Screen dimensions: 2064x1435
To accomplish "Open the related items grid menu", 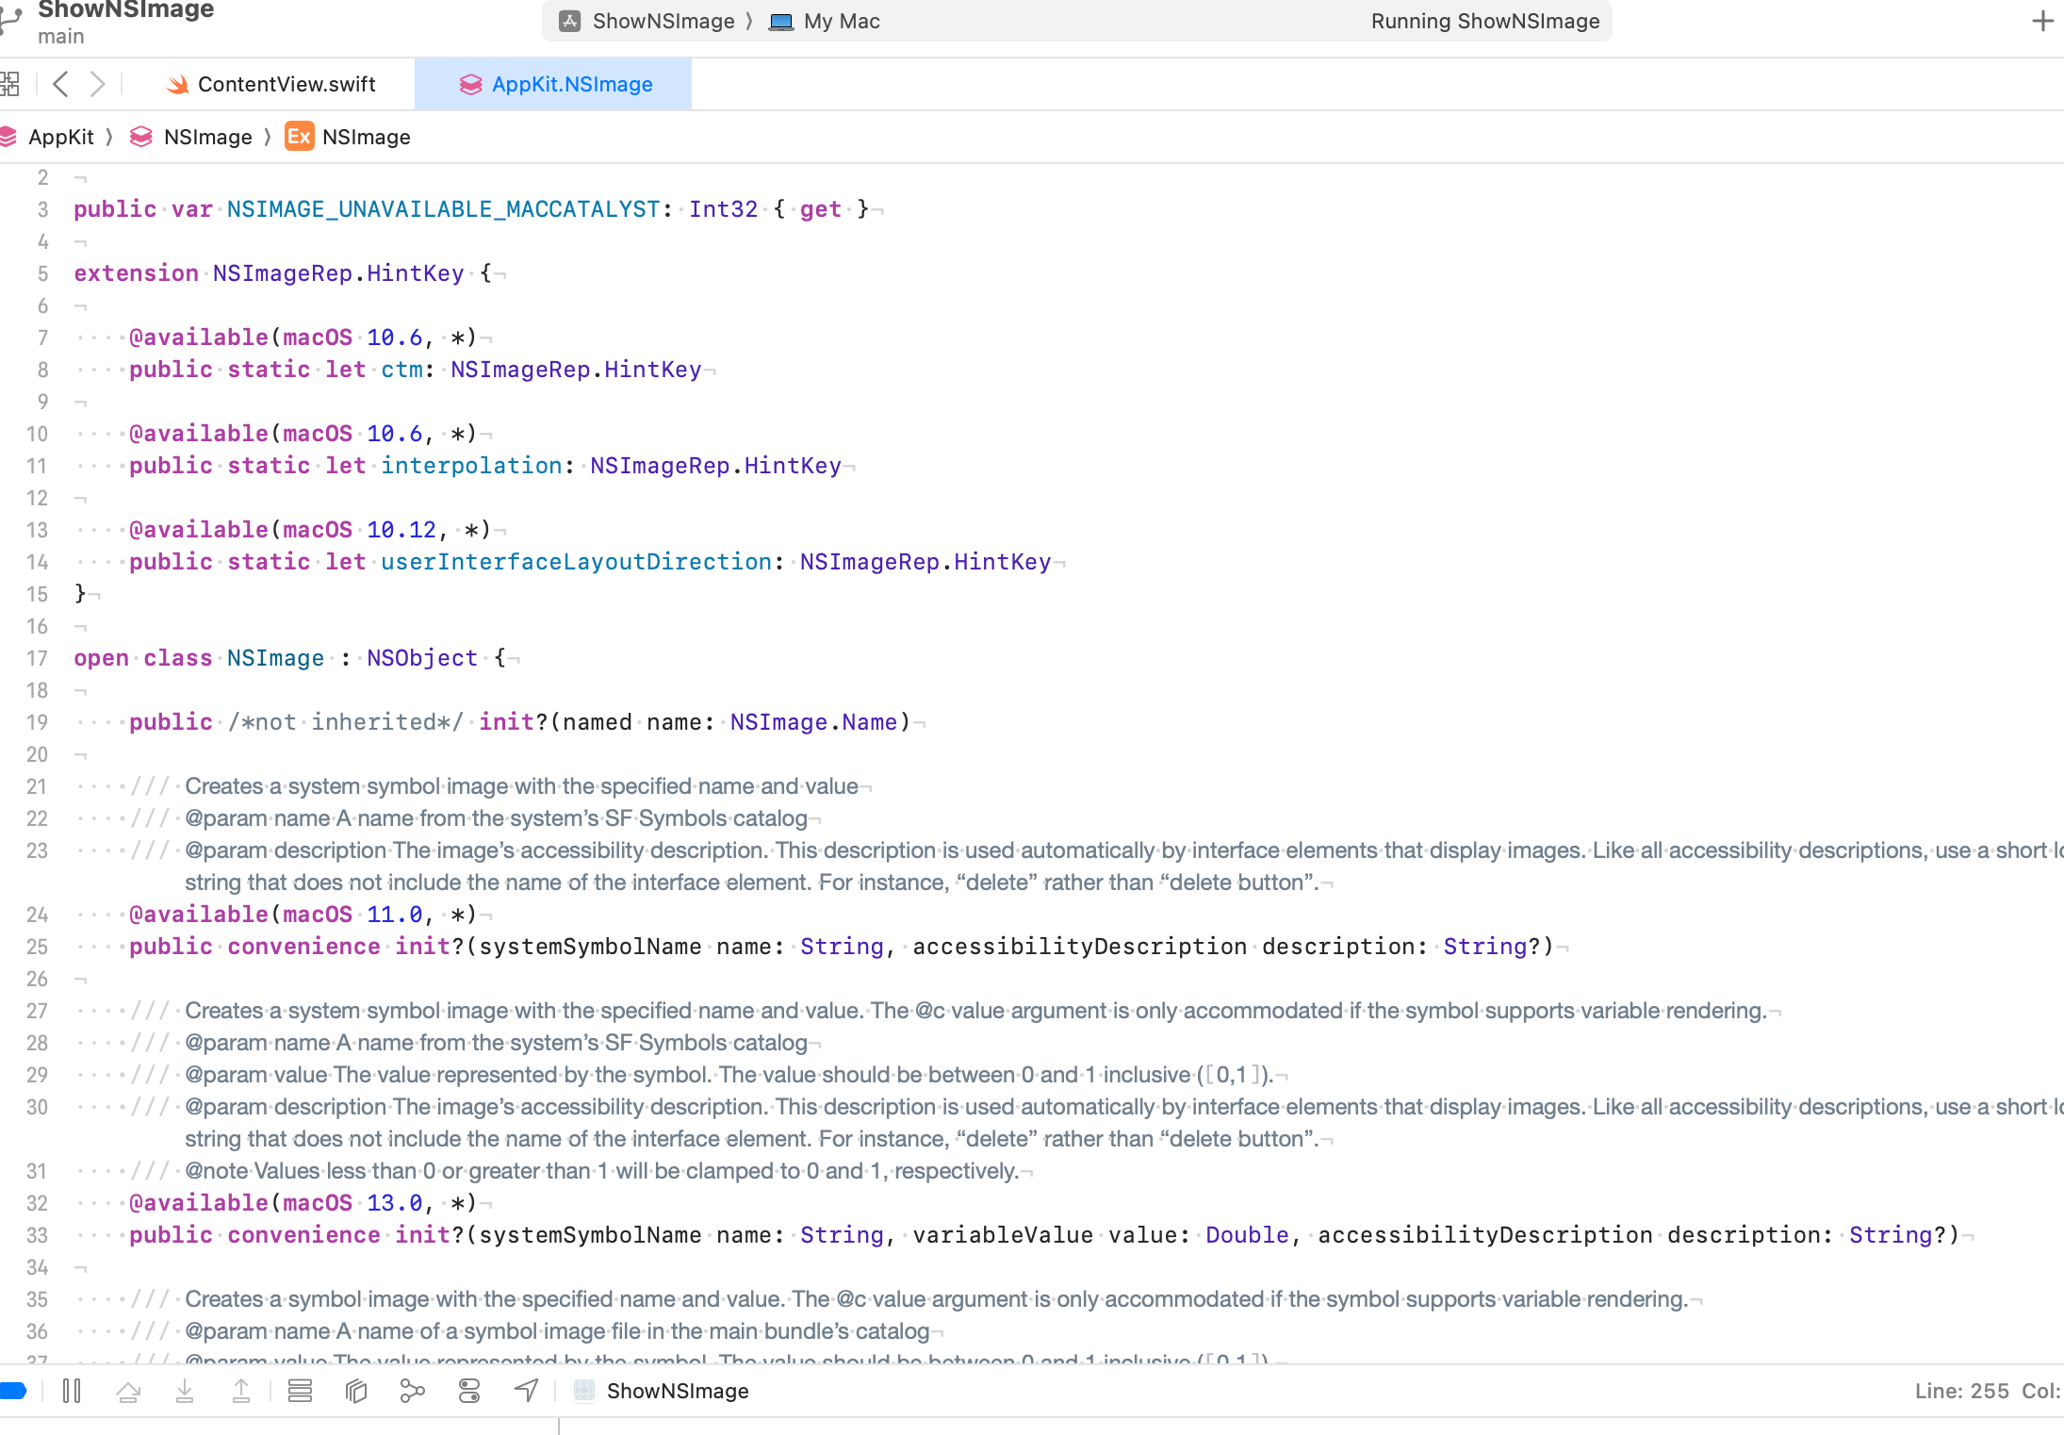I will pos(9,84).
